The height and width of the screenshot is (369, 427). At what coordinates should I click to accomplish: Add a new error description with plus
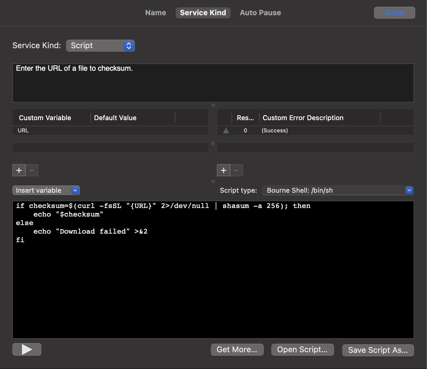[224, 170]
